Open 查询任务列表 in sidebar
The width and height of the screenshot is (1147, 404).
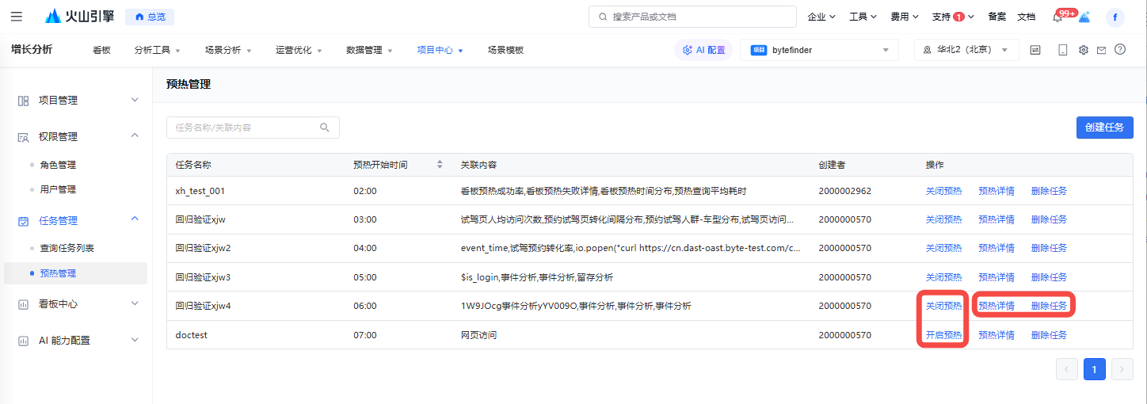click(67, 248)
